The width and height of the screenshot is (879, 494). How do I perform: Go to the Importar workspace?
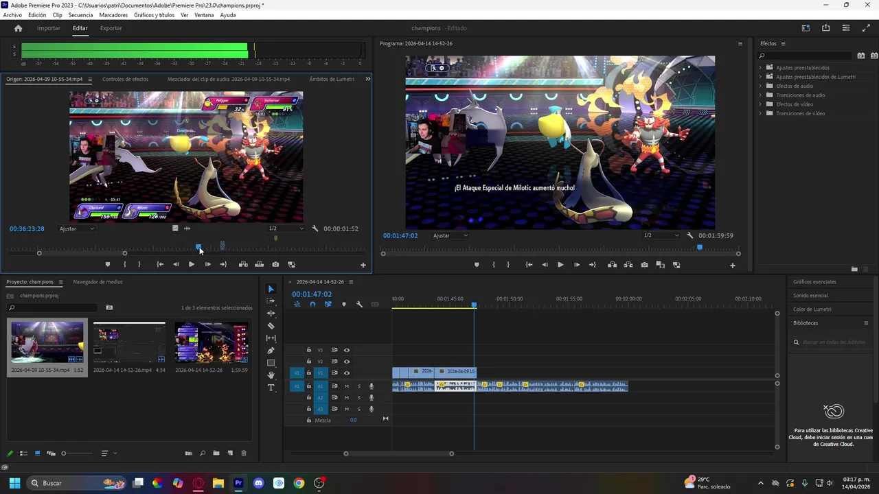[x=48, y=28]
